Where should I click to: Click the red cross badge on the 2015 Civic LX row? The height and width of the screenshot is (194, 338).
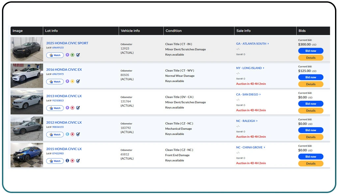pyautogui.click(x=72, y=161)
